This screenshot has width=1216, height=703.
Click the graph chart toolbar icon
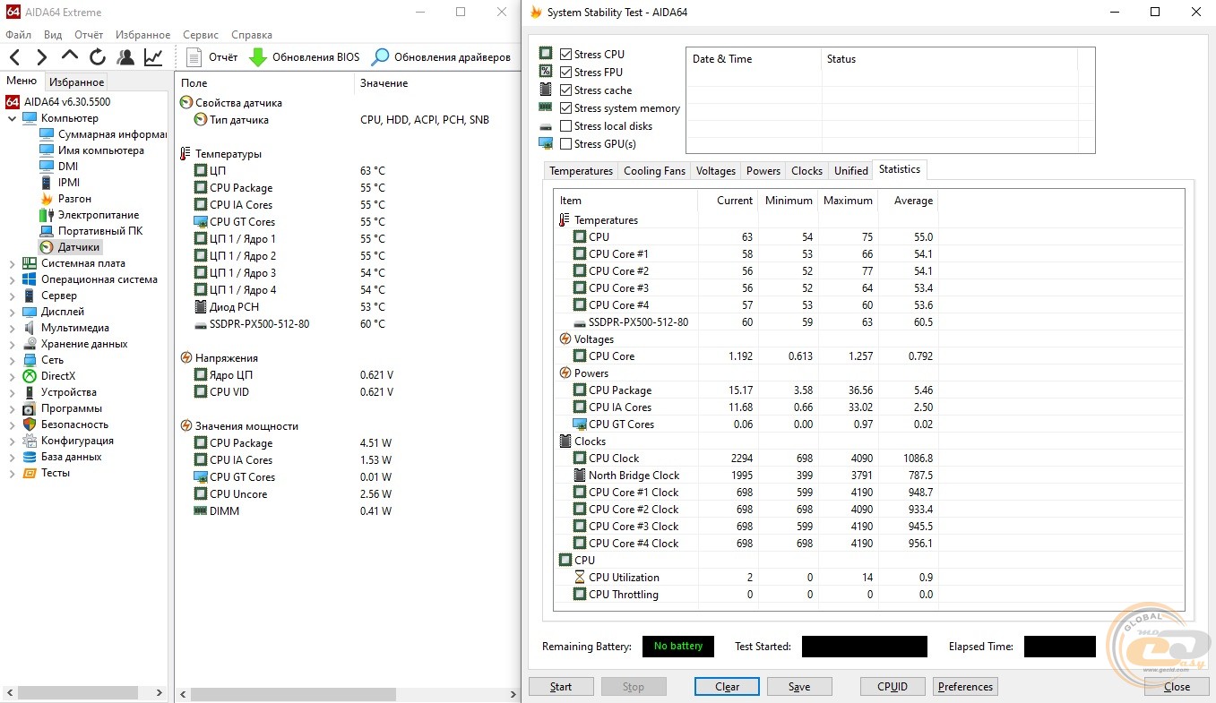[154, 57]
